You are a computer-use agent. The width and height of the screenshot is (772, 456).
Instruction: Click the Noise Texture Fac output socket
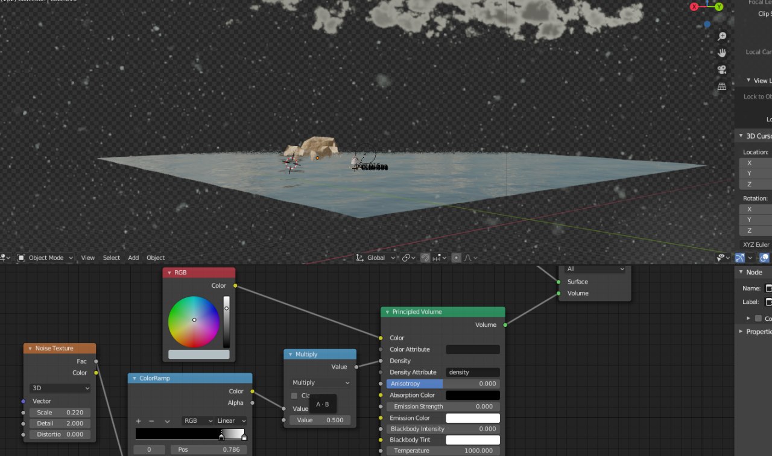[96, 361]
